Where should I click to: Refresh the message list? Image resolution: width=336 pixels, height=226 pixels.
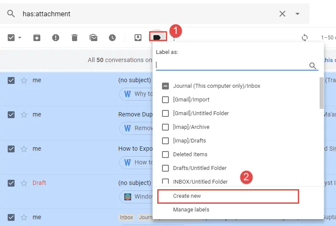tap(304, 38)
